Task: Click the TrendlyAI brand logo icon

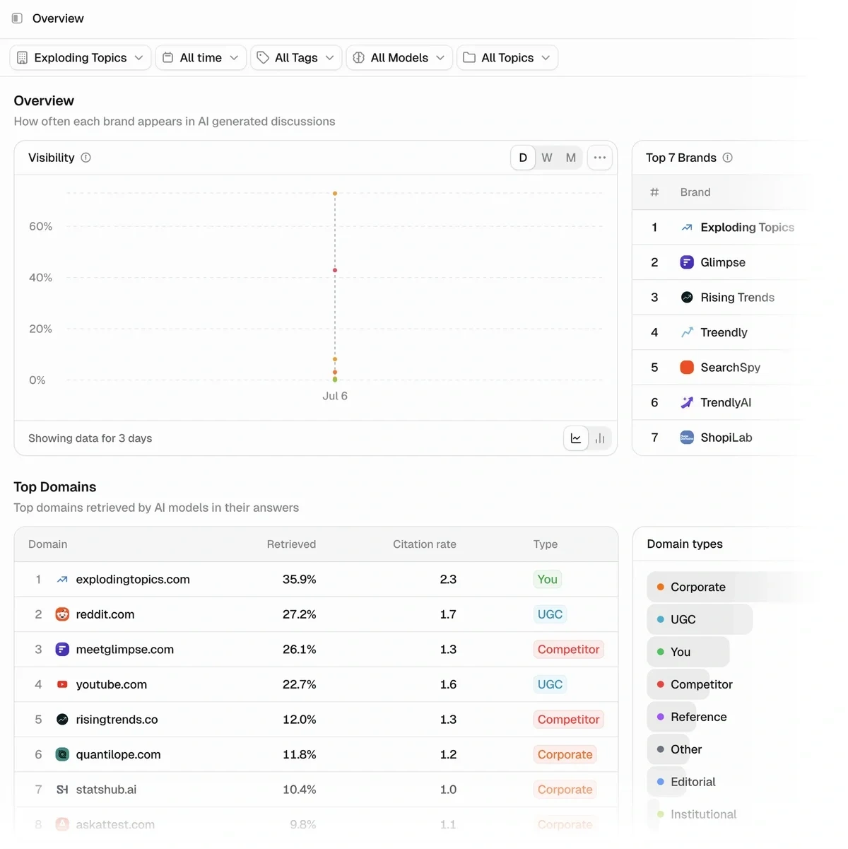Action: tap(687, 402)
